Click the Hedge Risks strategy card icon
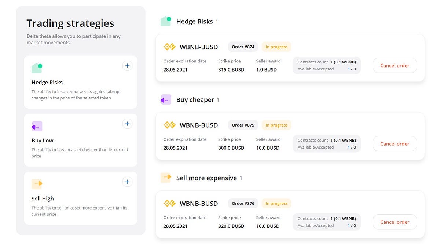 (37, 68)
